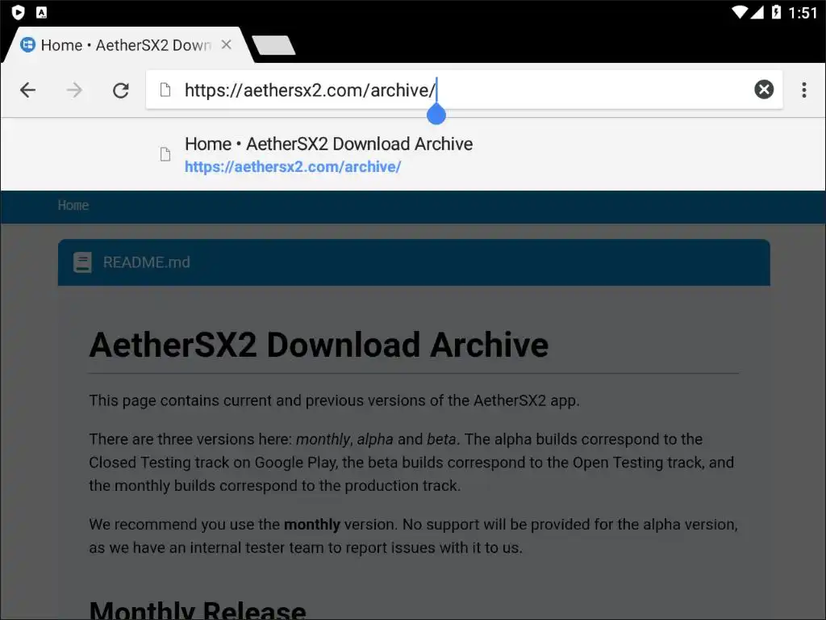Tap the battery charging icon
826x620 pixels.
776,11
